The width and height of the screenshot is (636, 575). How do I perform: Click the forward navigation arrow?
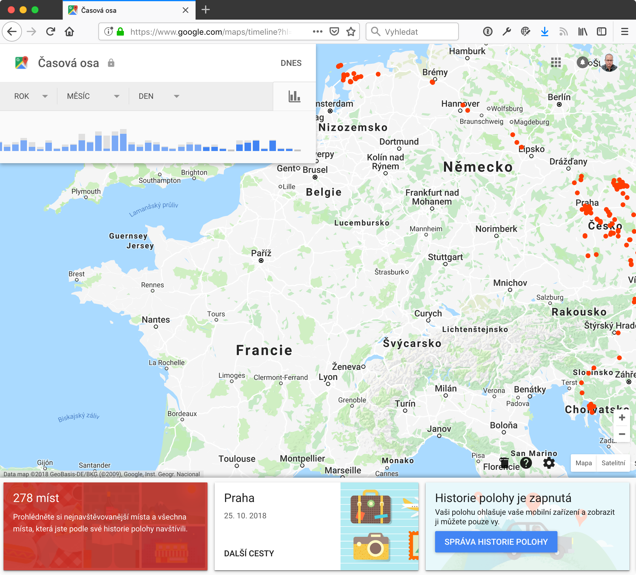tap(31, 31)
